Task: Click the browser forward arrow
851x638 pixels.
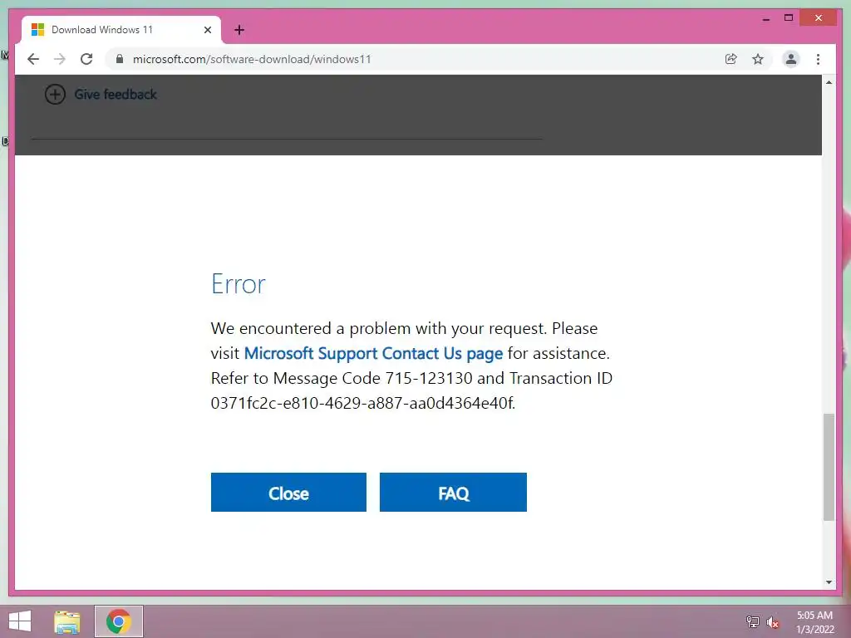Action: pos(60,59)
